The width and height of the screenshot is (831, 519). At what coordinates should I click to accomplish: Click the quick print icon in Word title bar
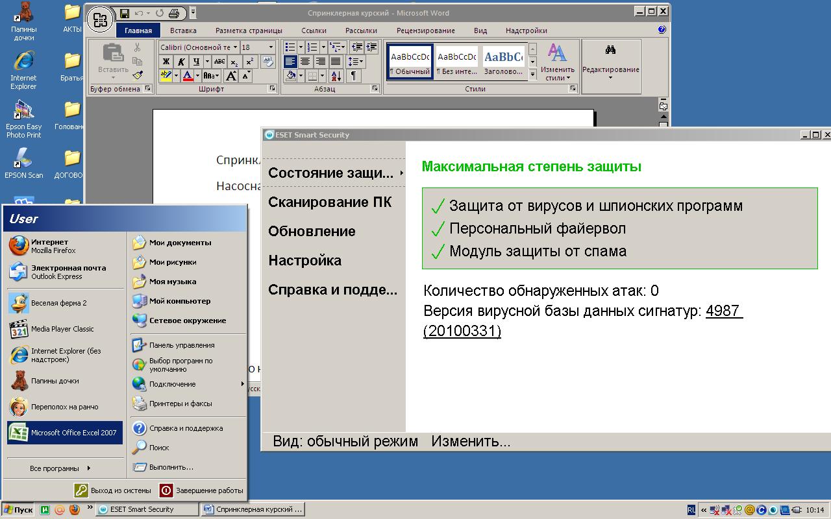pos(173,13)
